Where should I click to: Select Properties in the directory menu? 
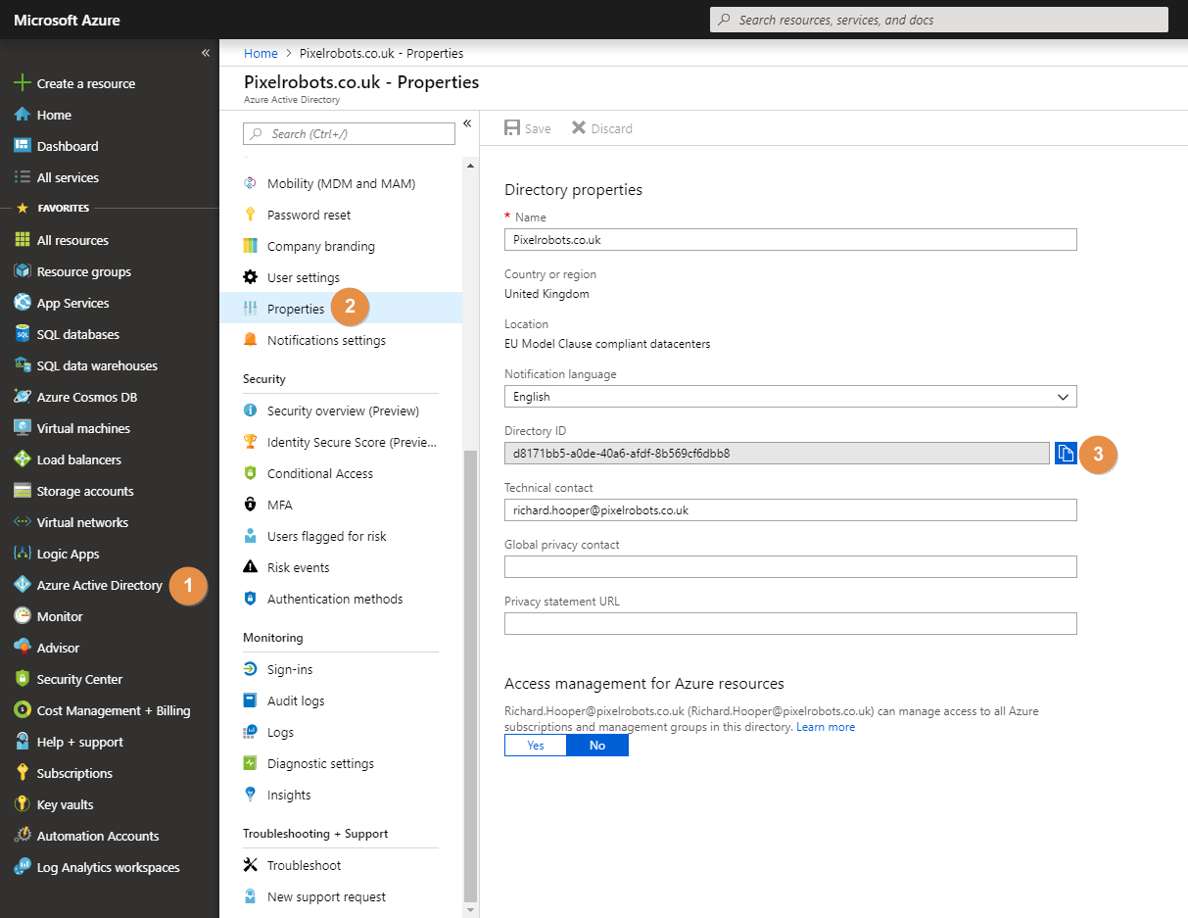click(294, 307)
